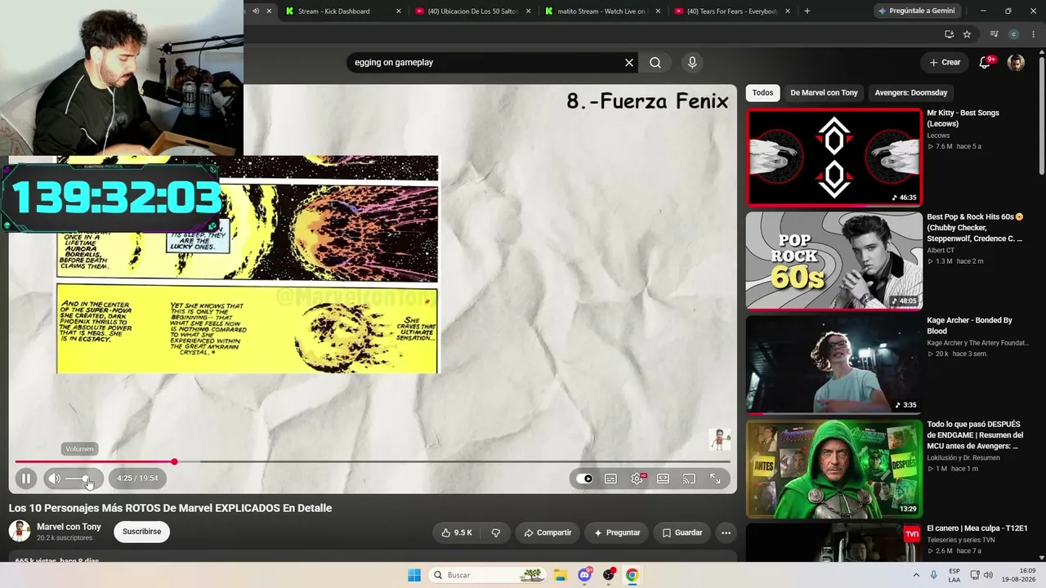Open the 'Mr Kitty - Best Songs' thumbnail
Image resolution: width=1046 pixels, height=588 pixels.
[x=834, y=157]
